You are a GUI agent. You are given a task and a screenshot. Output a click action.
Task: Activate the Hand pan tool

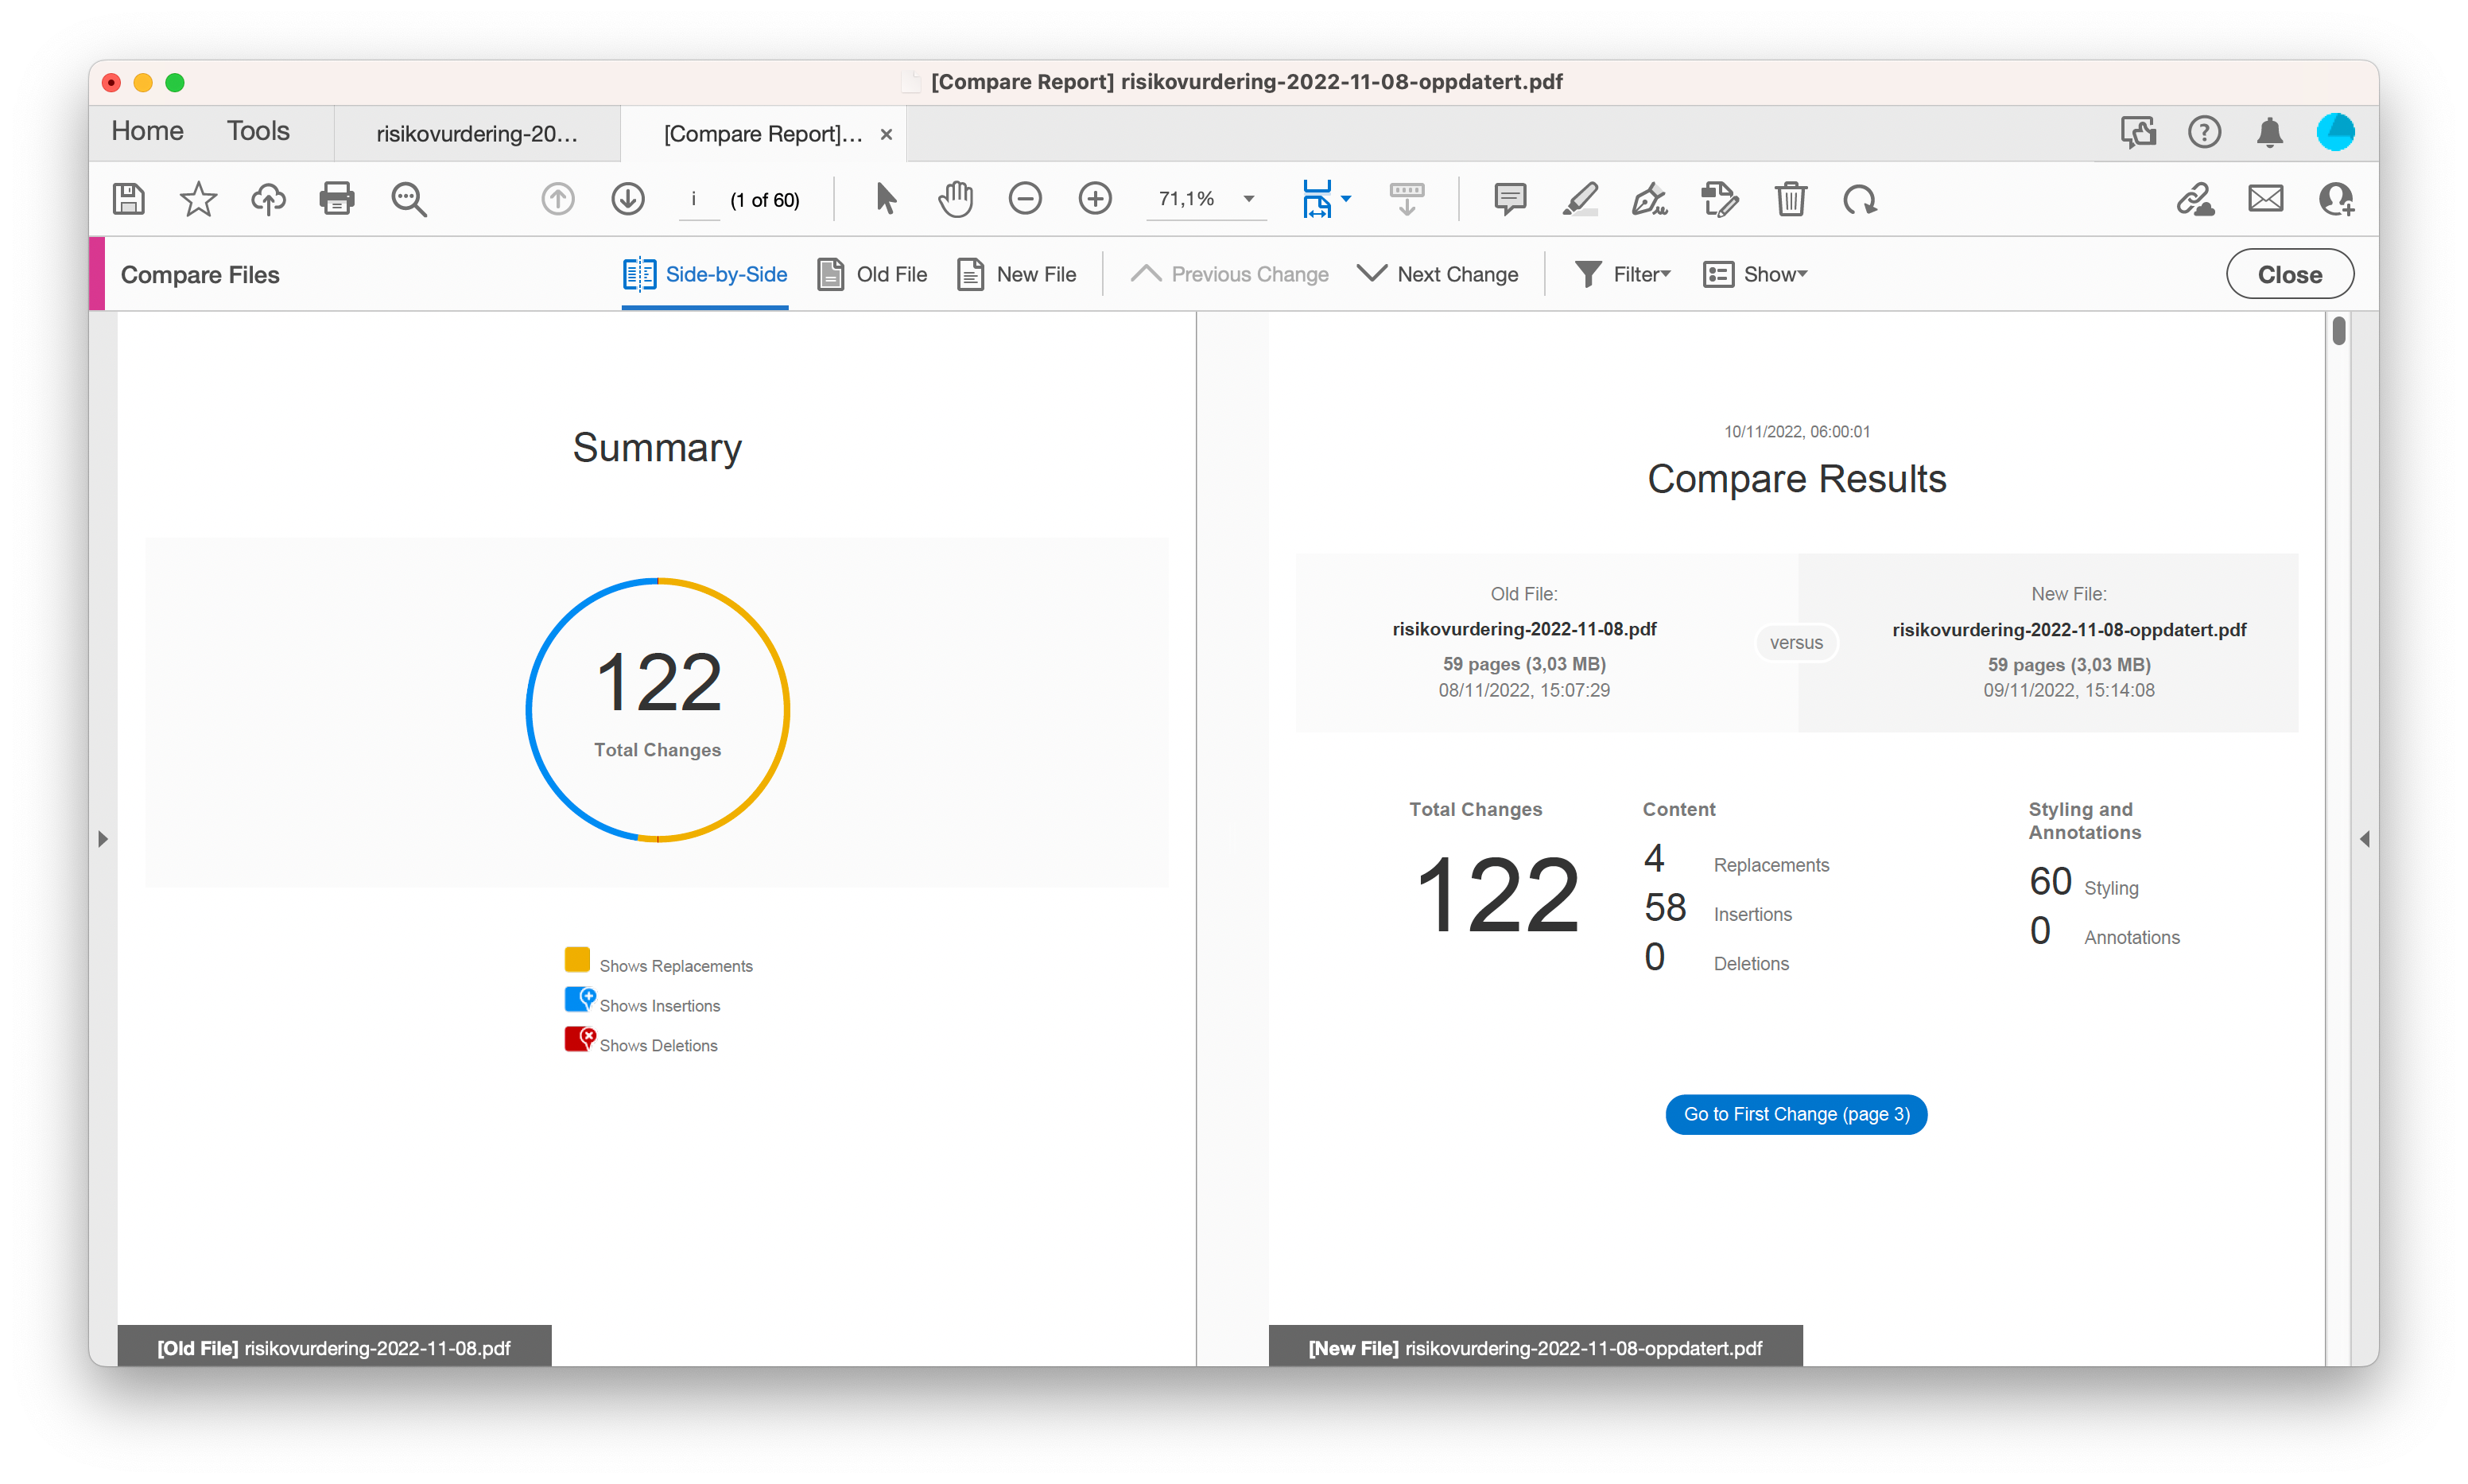(x=956, y=199)
